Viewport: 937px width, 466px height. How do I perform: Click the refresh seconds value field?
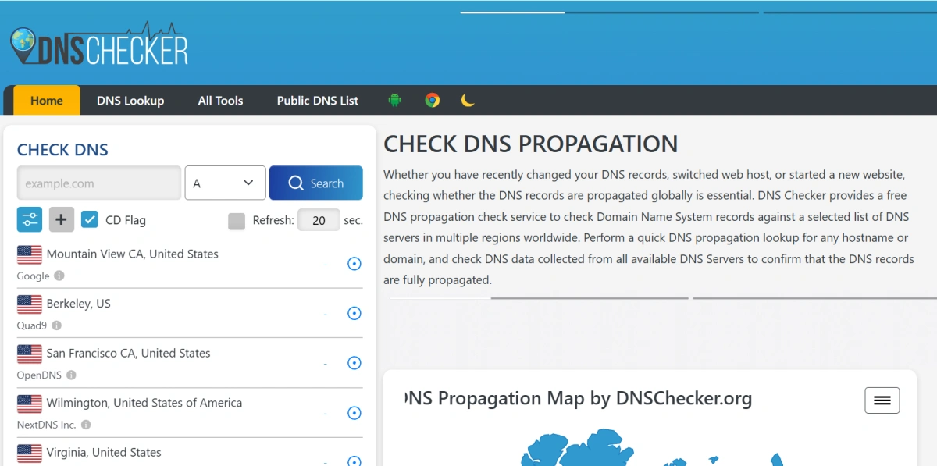[319, 220]
